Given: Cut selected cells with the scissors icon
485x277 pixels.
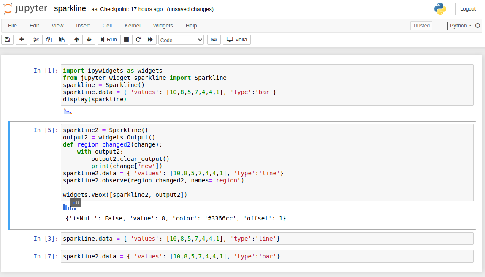Looking at the screenshot, I should (36, 40).
